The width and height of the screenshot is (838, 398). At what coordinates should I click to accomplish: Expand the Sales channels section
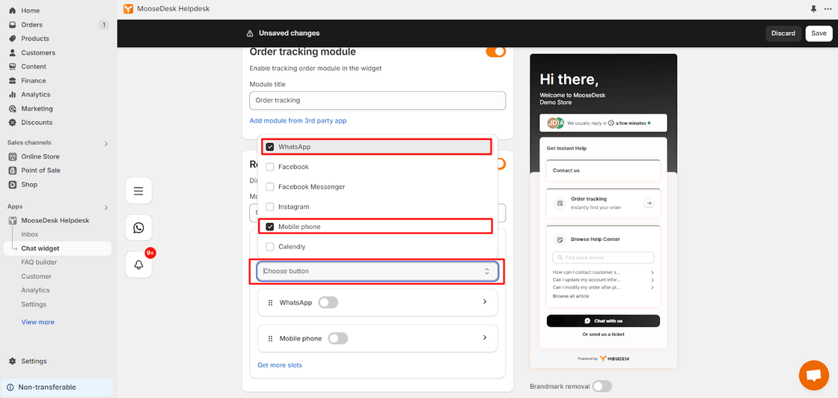105,143
